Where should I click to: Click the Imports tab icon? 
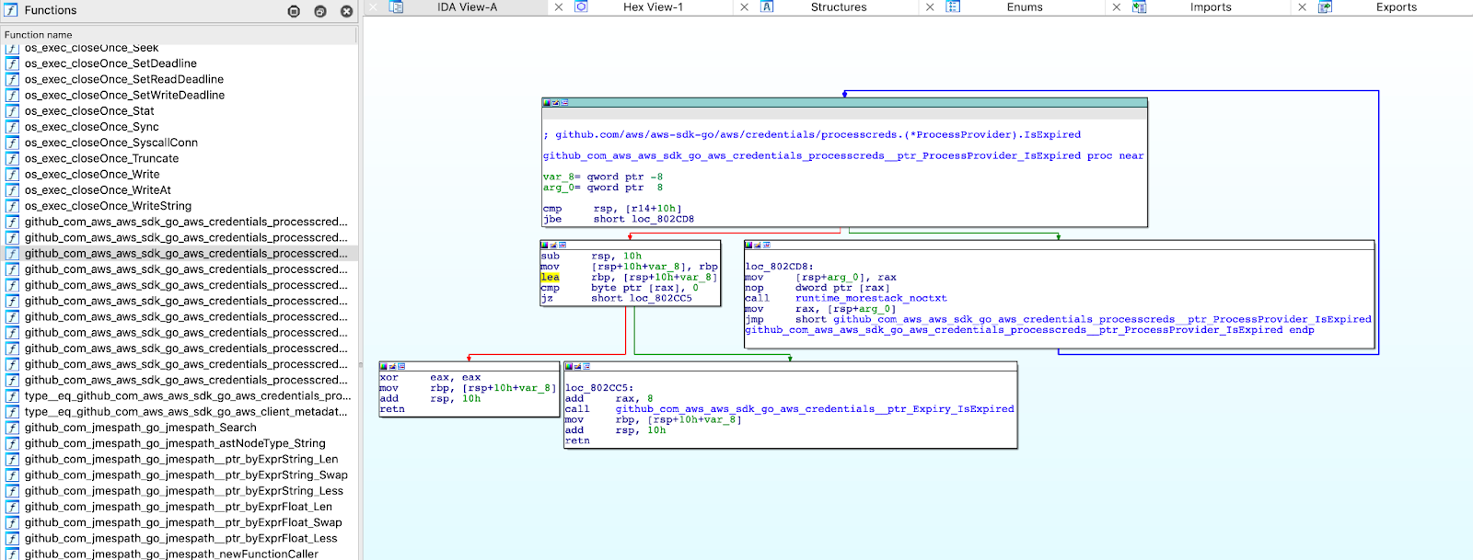point(1139,7)
